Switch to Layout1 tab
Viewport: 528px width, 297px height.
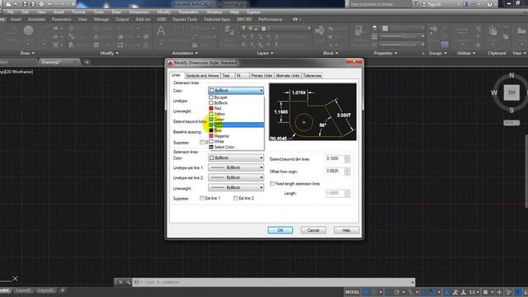point(23,290)
